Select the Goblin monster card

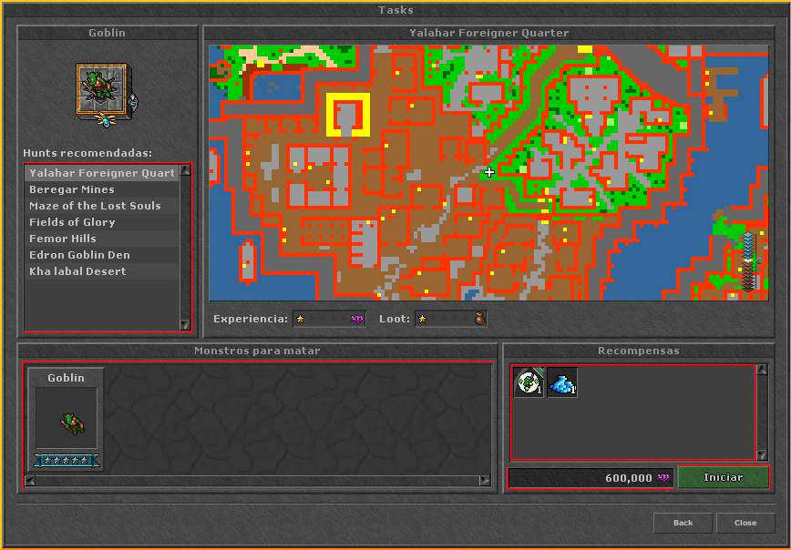tap(66, 420)
